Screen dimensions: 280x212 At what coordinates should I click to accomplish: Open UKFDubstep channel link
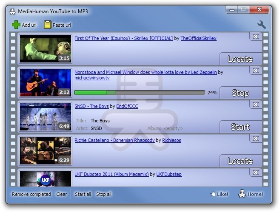coord(169,174)
